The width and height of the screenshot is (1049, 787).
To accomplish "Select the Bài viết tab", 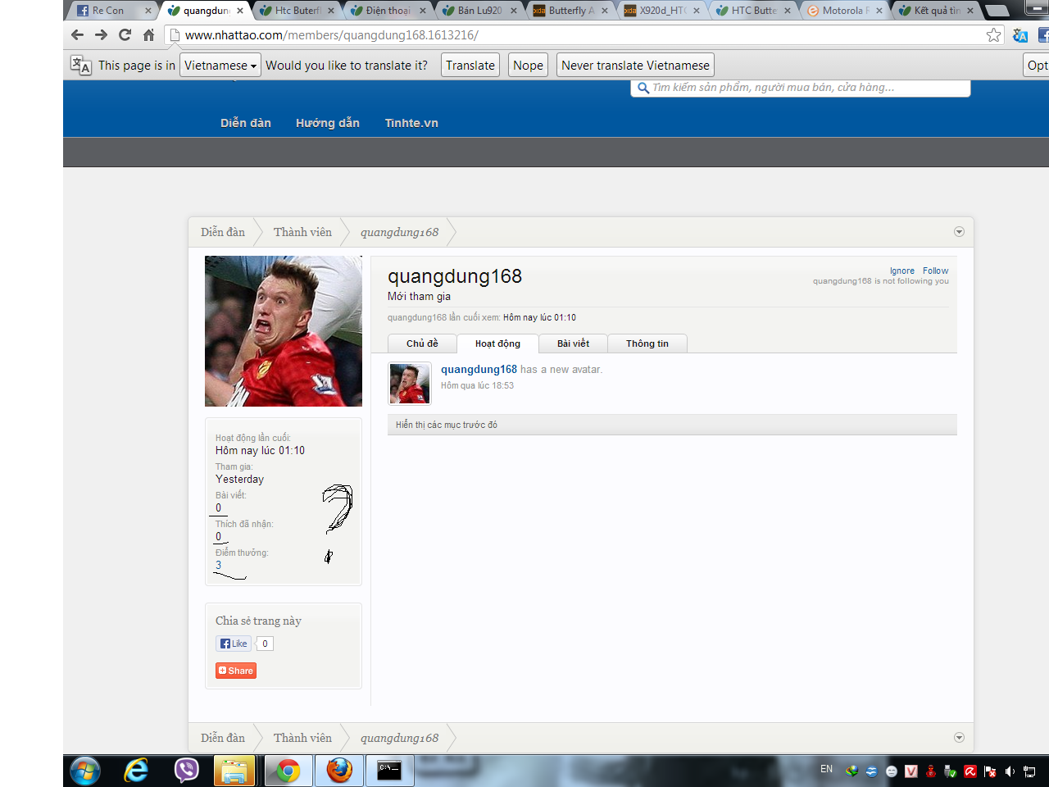I will click(573, 343).
